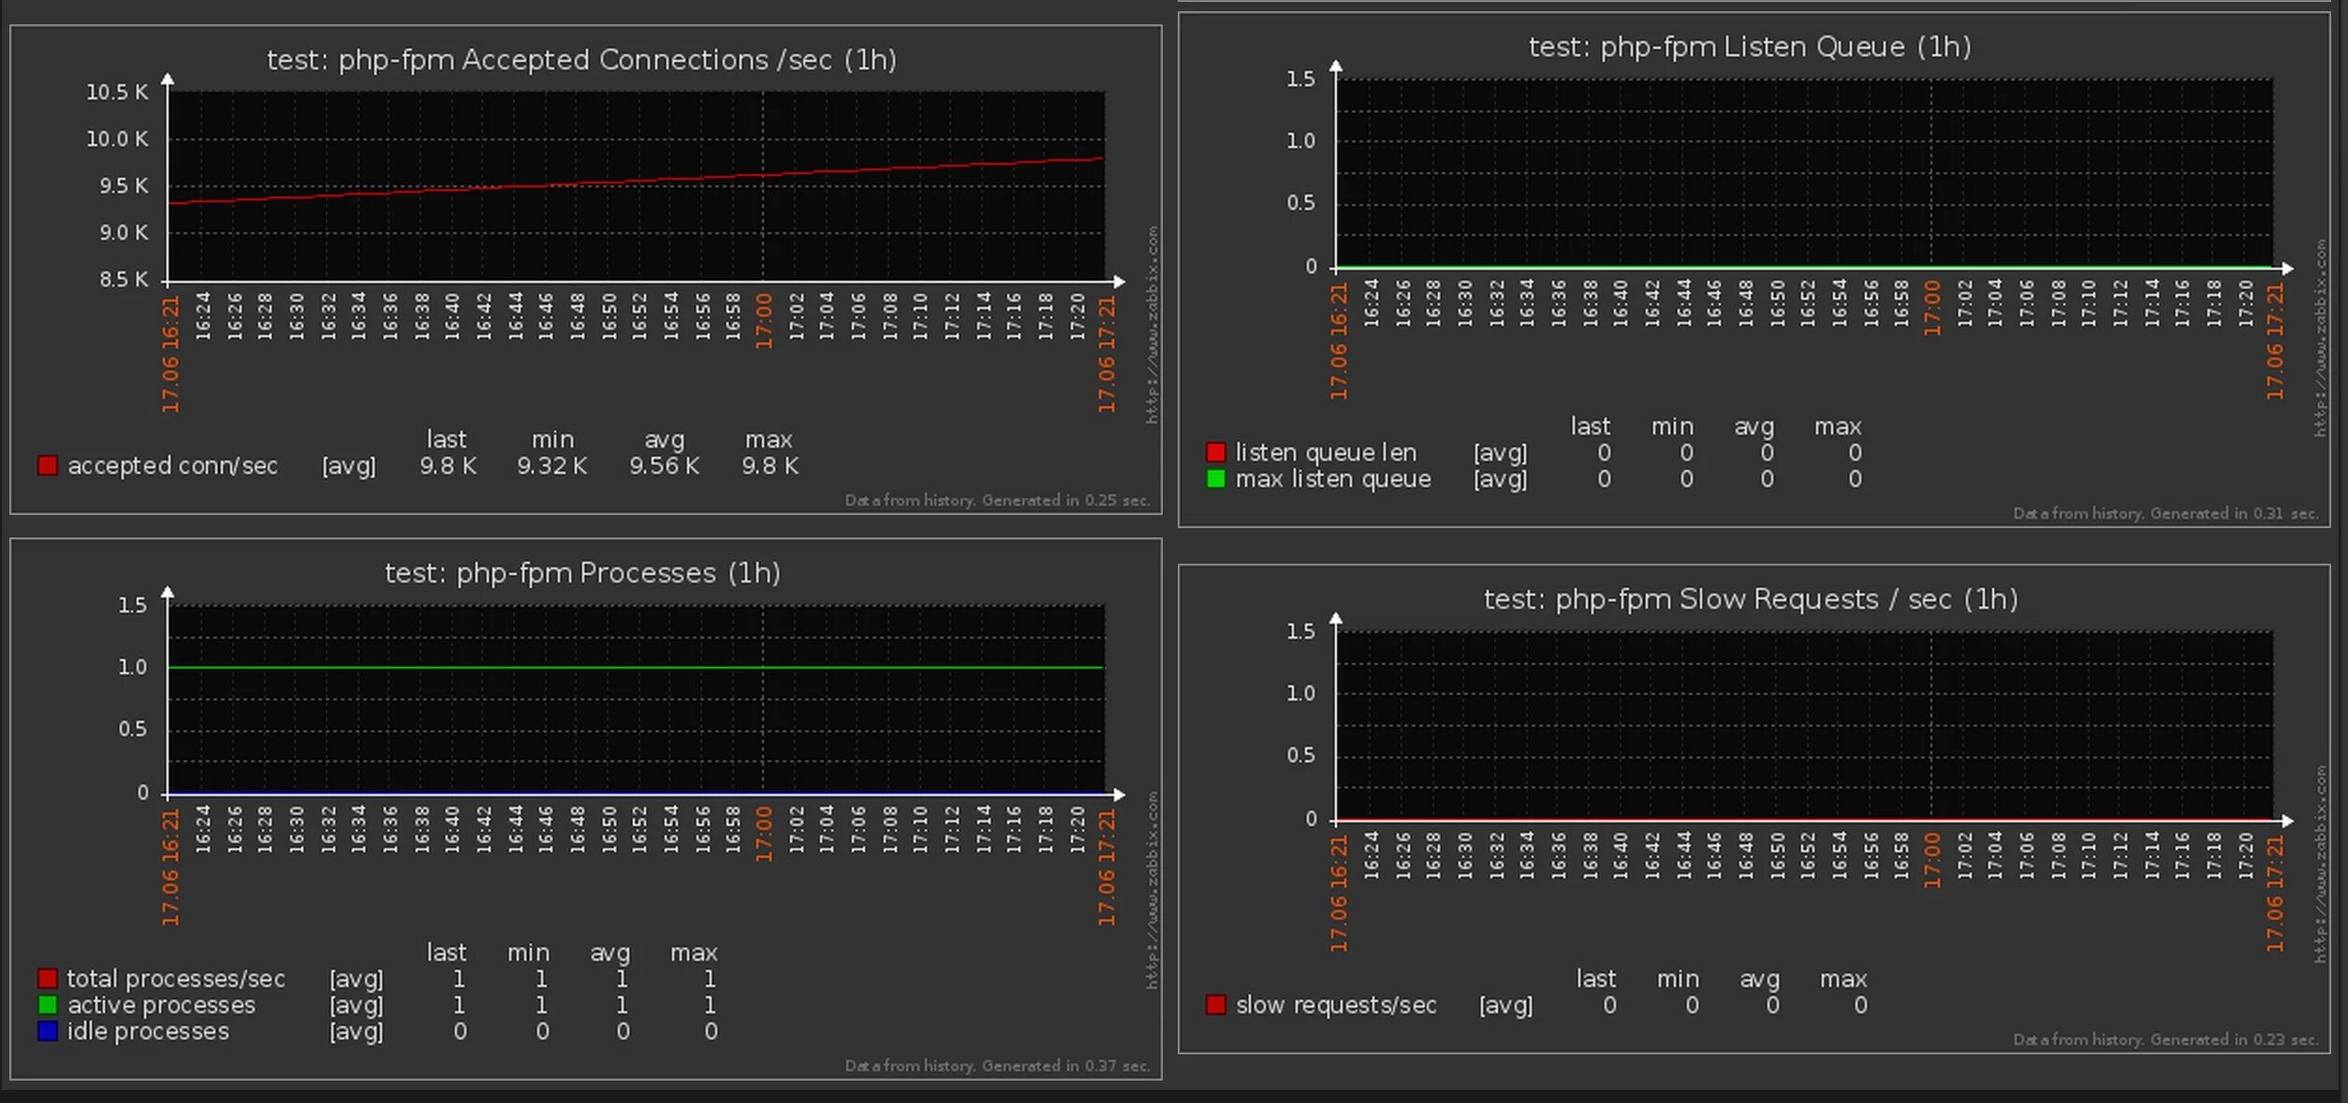Click the '8.5 K' y-axis label
This screenshot has width=2348, height=1103.
coord(124,279)
